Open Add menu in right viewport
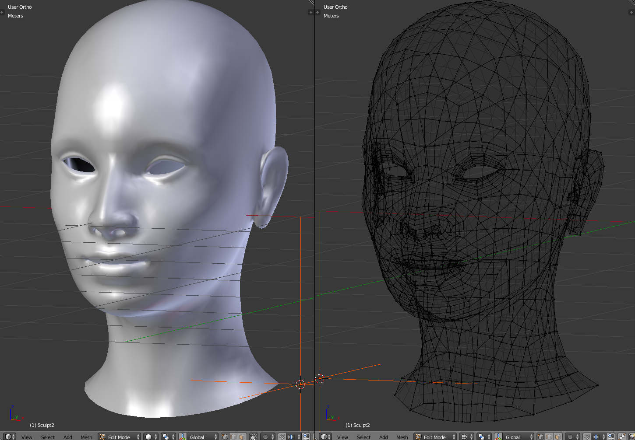Screen dimensions: 635x440 (x=383, y=437)
